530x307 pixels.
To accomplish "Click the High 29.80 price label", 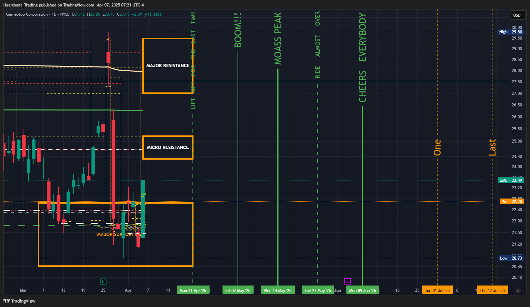I will (x=511, y=32).
